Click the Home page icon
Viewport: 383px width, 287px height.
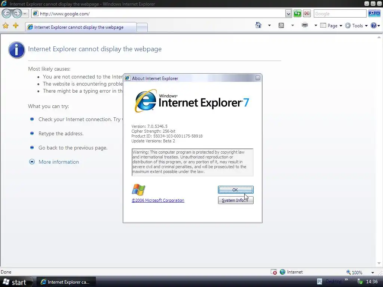coord(258,25)
